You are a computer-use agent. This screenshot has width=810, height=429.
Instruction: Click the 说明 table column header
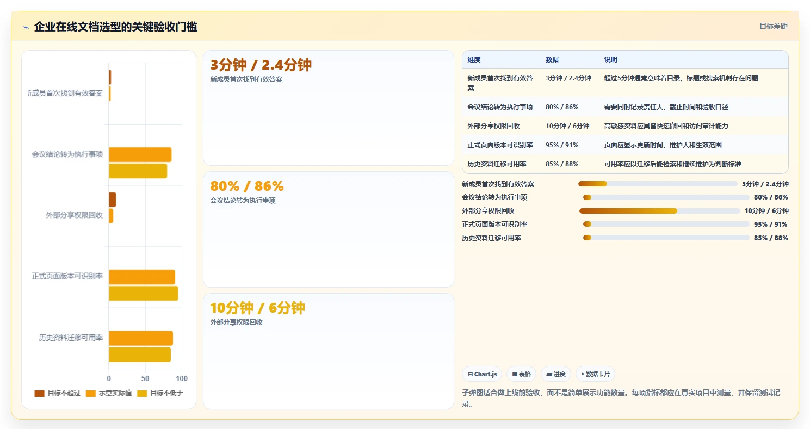coord(611,60)
